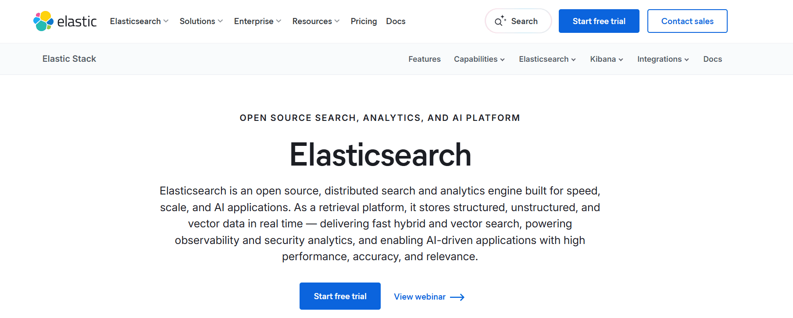
Task: Open Features in the Elastic Stack bar
Action: coord(425,59)
